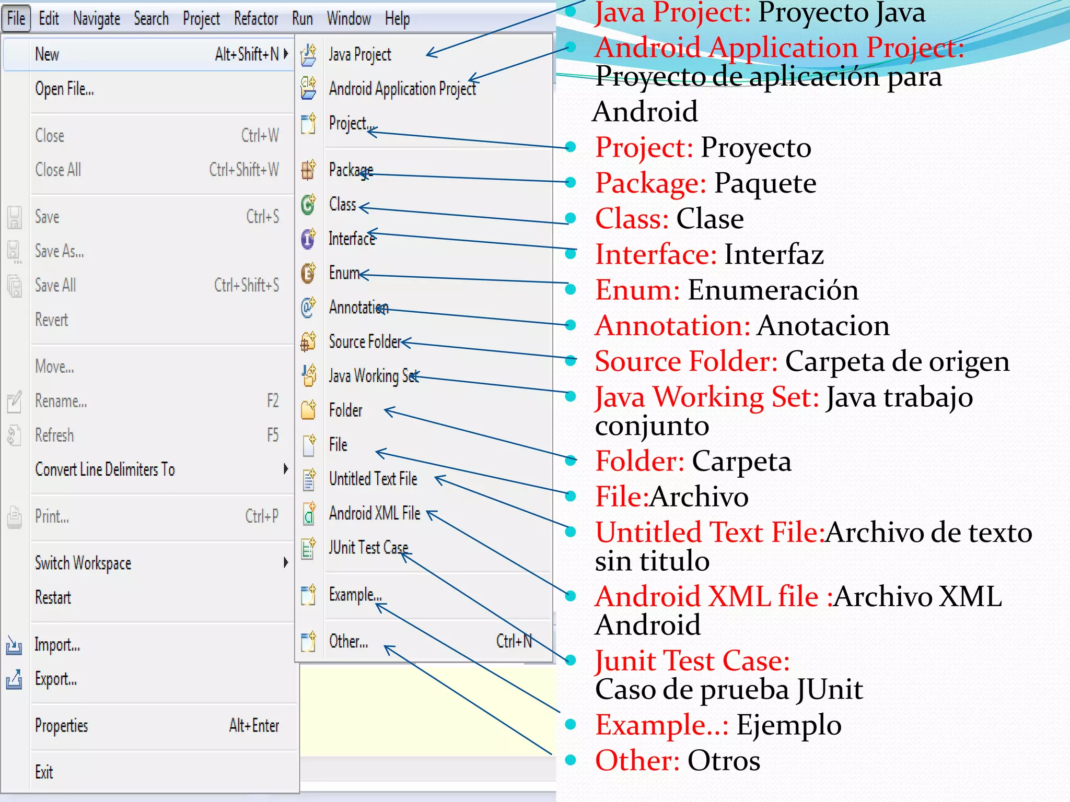
Task: Click the Save As disk icon
Action: tap(15, 252)
